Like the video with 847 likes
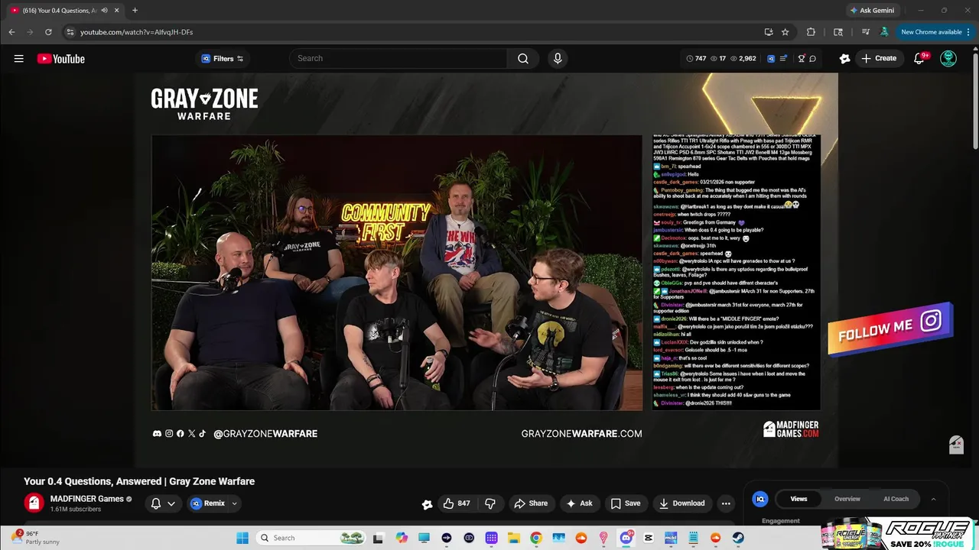The image size is (979, 550). tap(457, 503)
